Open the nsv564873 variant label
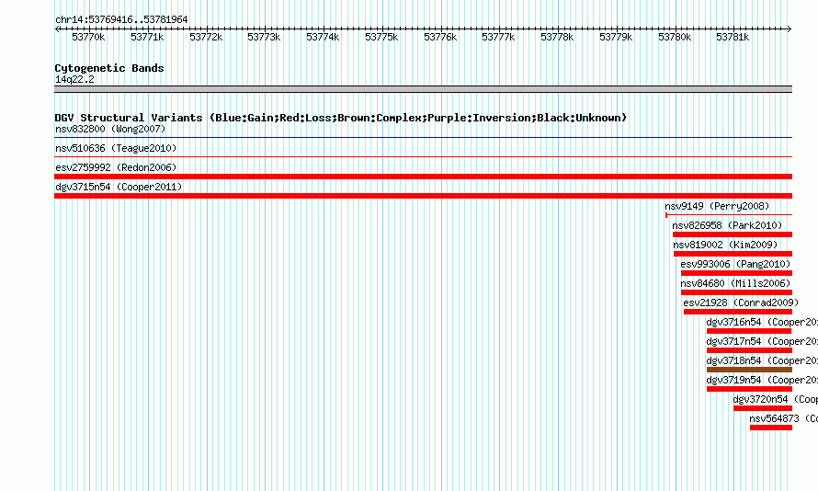 coord(784,418)
